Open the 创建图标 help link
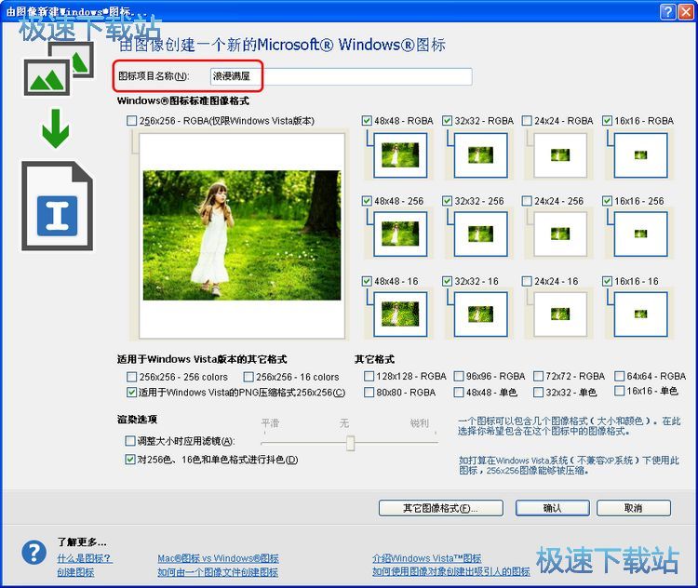 coord(75,572)
